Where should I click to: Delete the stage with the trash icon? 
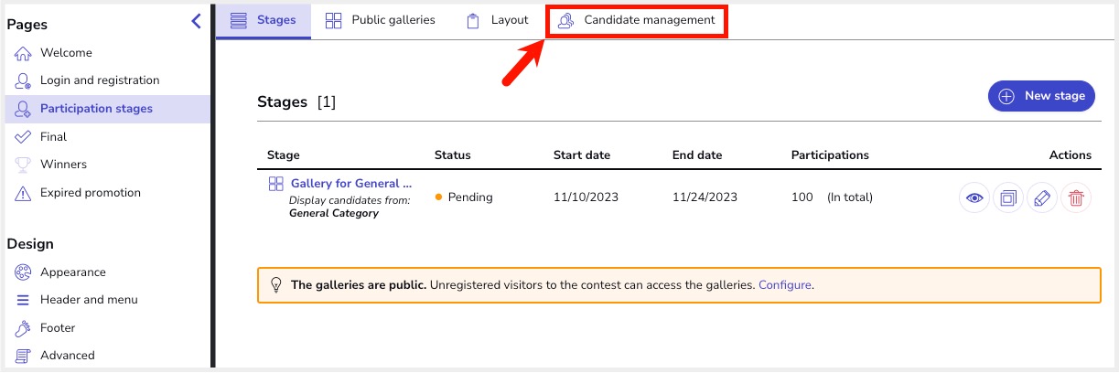[x=1076, y=197]
